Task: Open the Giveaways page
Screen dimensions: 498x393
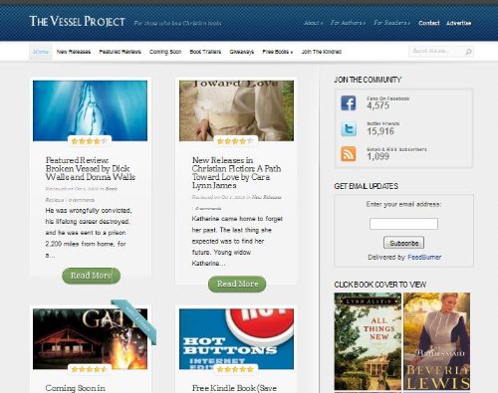Action: point(242,52)
